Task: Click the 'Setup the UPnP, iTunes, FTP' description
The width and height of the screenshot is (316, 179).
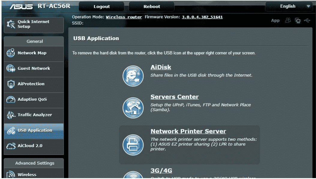Action: pos(201,107)
